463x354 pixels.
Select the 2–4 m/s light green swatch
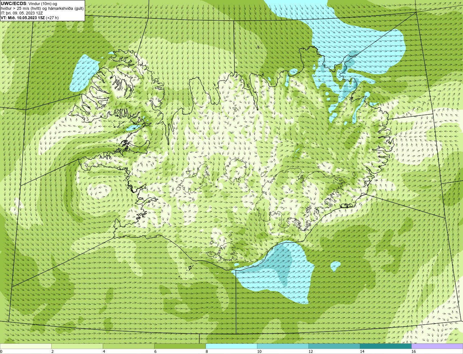pyautogui.click(x=77, y=346)
